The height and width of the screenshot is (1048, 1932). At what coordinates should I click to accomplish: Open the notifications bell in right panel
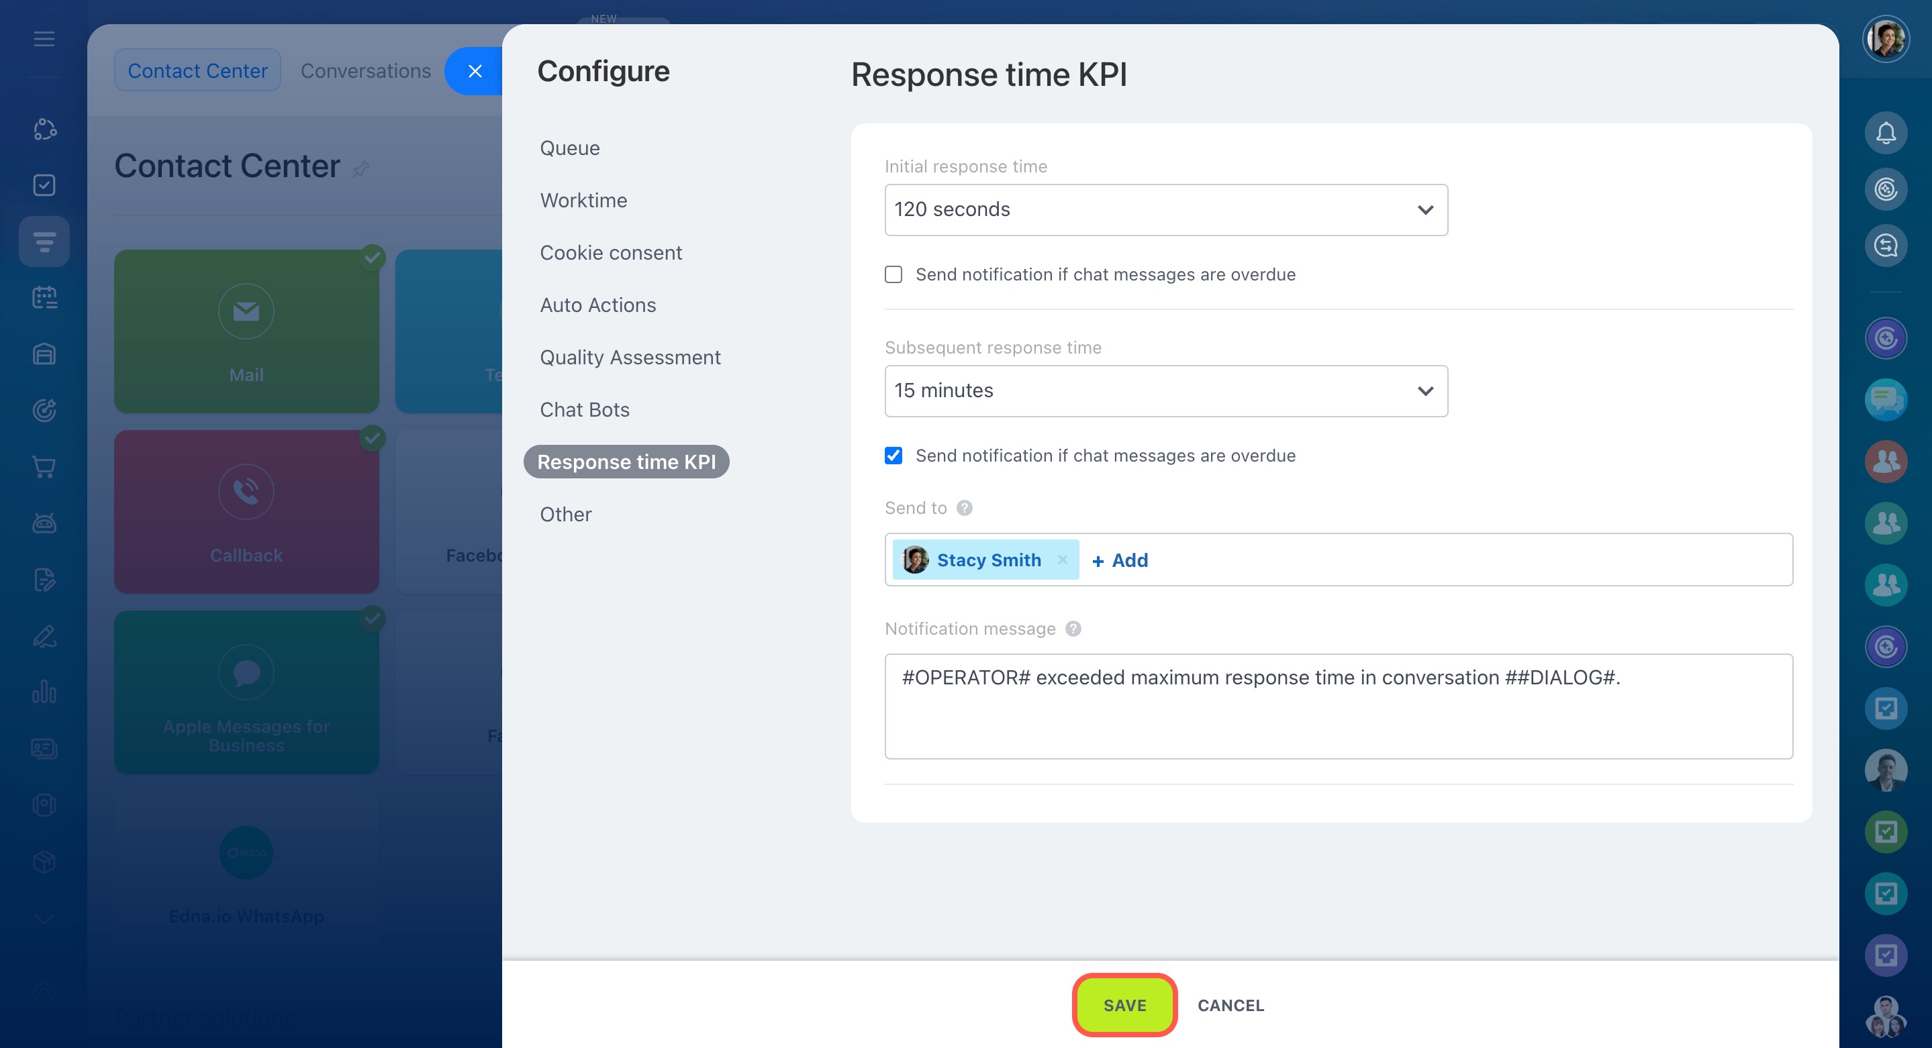pos(1886,133)
